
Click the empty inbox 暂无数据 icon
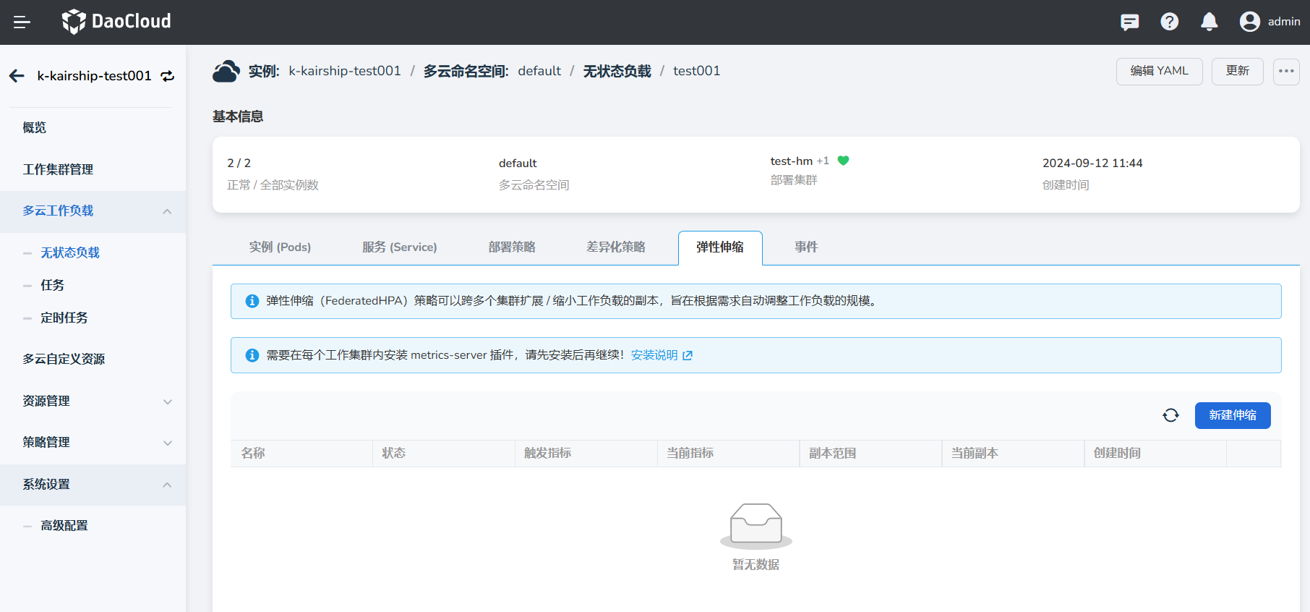[756, 526]
